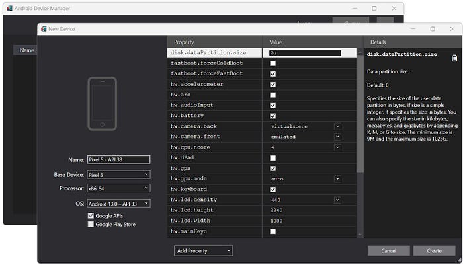Screen dimensions: 463x265
Task: Expand the hw.lcd.density 440 dropdown
Action: (337, 200)
